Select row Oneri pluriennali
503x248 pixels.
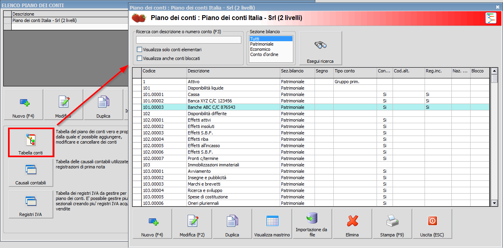click(311, 203)
